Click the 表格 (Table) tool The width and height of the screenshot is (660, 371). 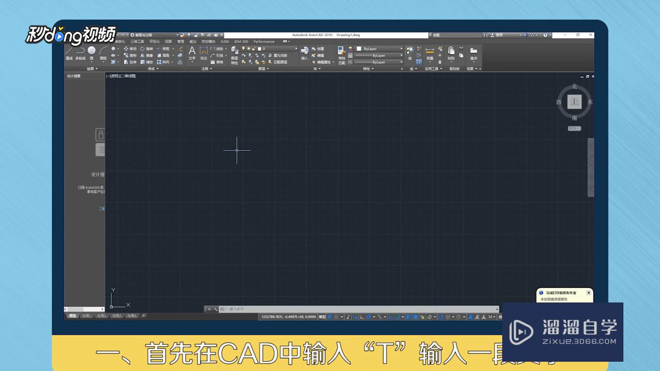(x=217, y=62)
